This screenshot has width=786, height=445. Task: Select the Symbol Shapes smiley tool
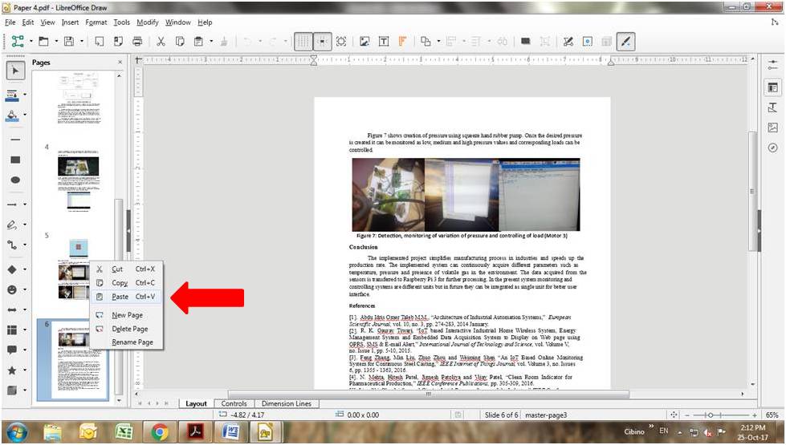(13, 289)
